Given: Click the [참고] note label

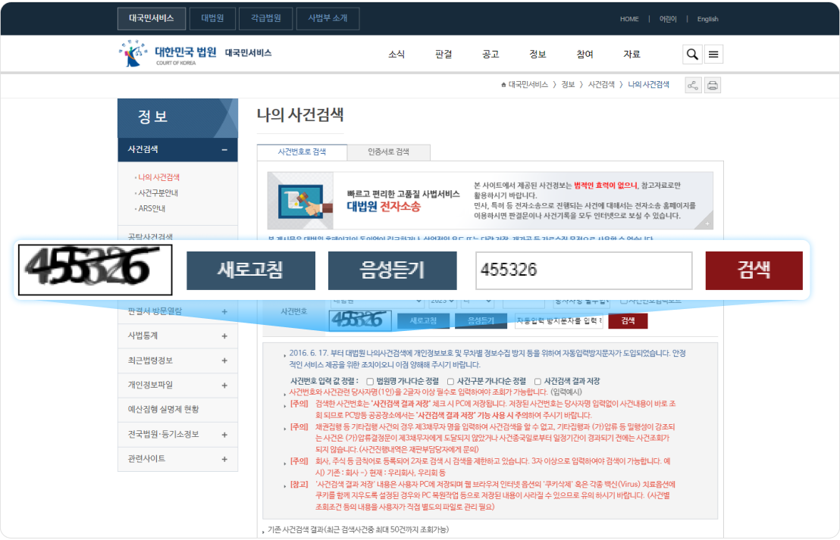Looking at the screenshot, I should click(299, 485).
